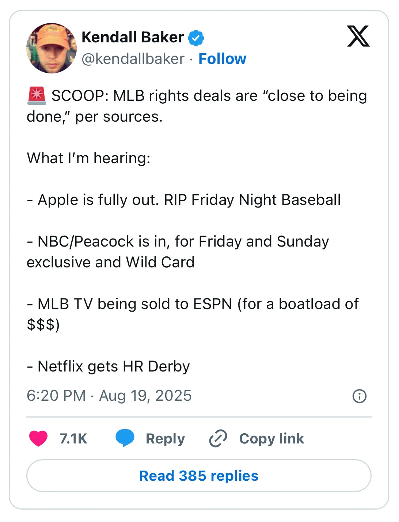Open the Kendall Baker display name
Viewport: 399px width, 522px height.
(x=133, y=37)
